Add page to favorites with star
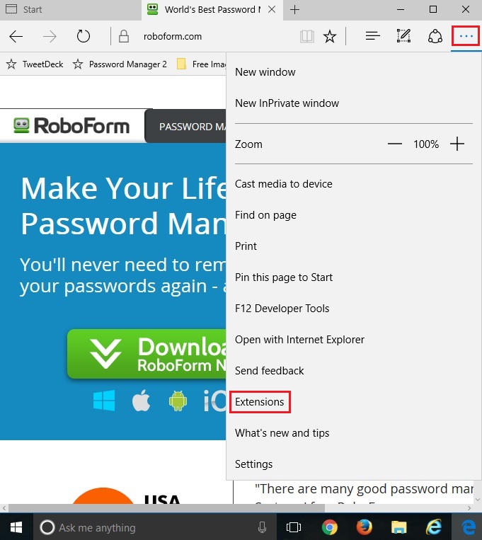This screenshot has width=482, height=540. 330,36
